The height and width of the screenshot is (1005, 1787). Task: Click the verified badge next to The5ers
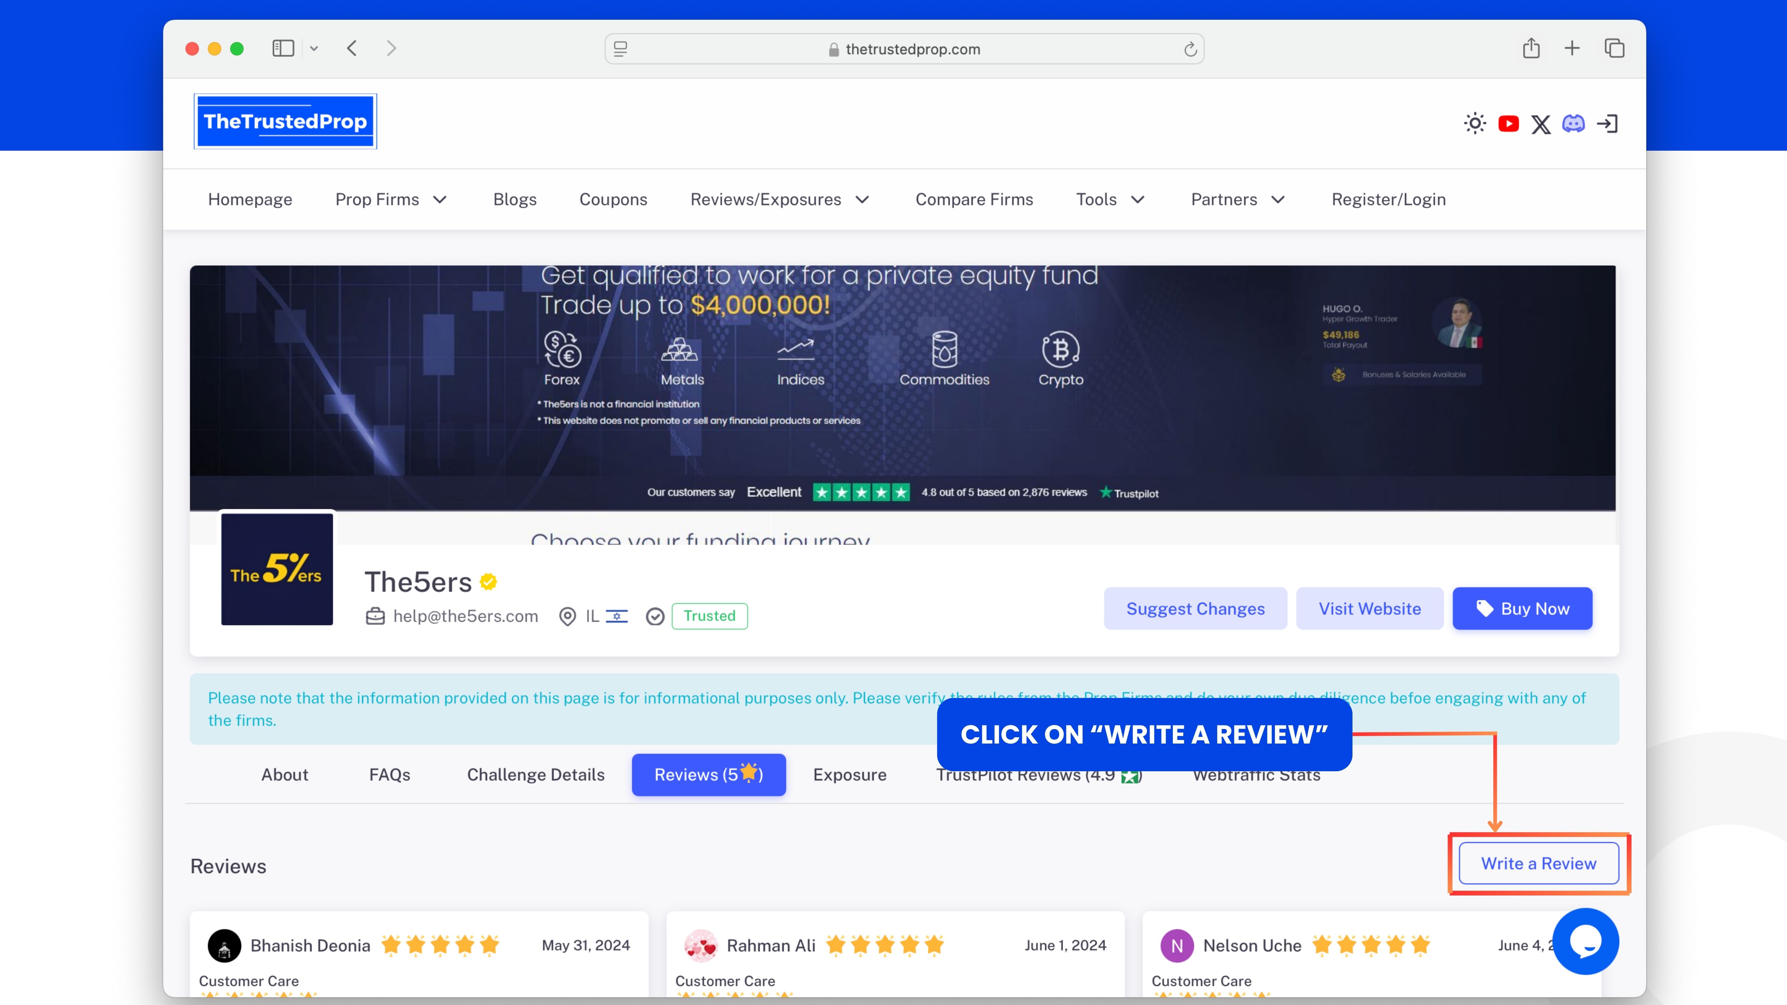(488, 581)
